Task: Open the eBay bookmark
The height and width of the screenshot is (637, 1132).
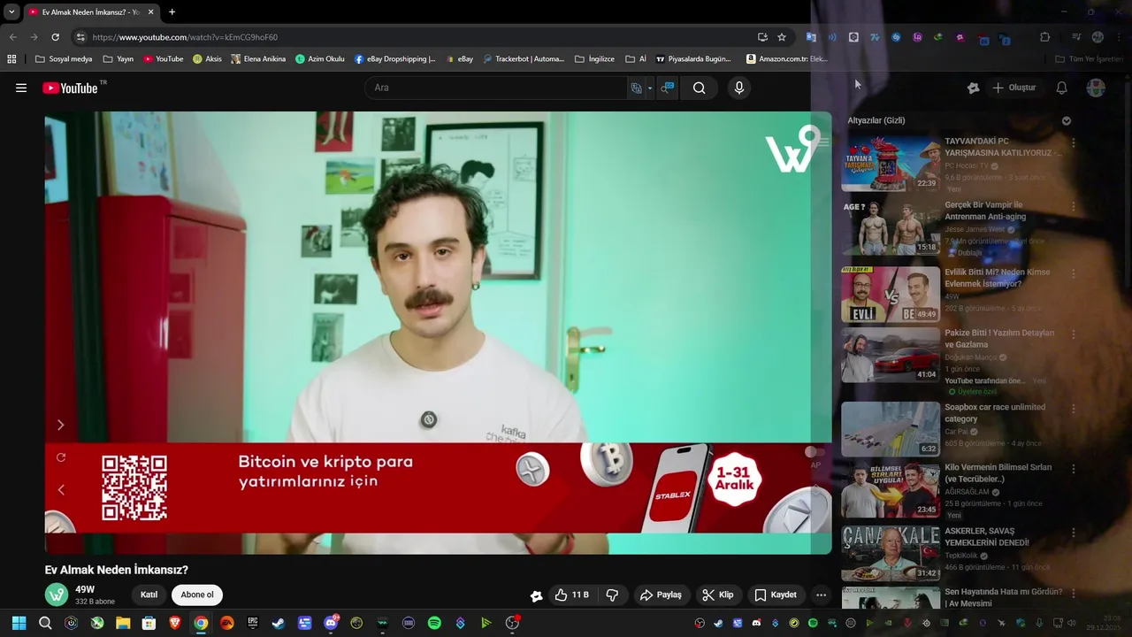Action: pos(459,59)
